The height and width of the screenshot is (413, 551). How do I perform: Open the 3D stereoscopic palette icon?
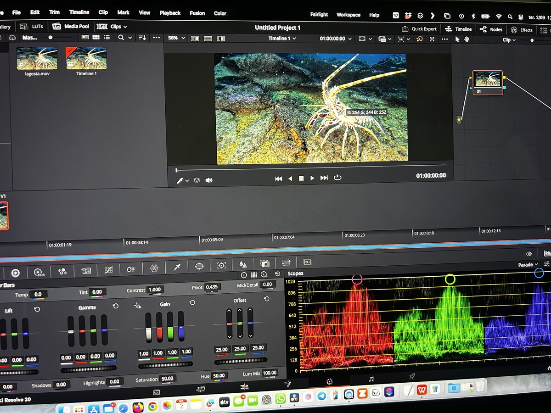pos(307,262)
